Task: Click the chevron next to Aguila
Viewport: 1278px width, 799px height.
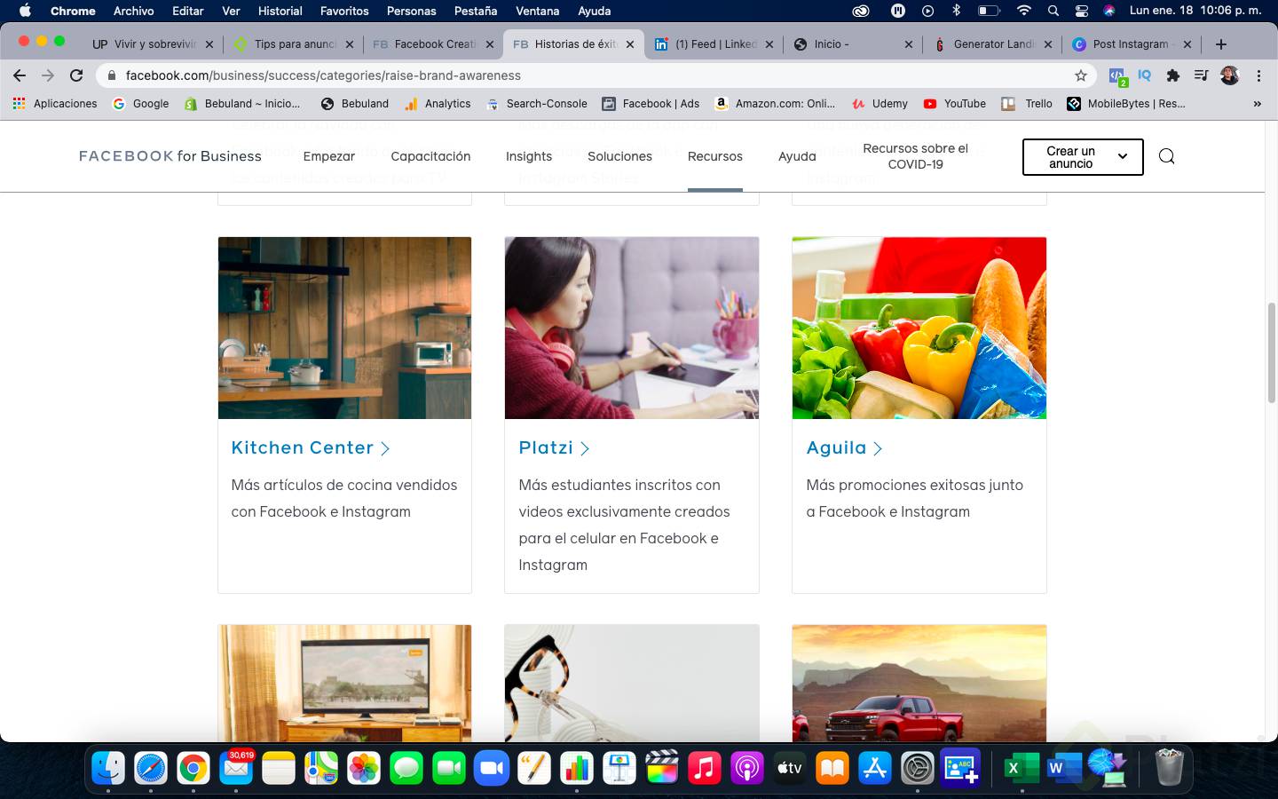Action: point(878,449)
